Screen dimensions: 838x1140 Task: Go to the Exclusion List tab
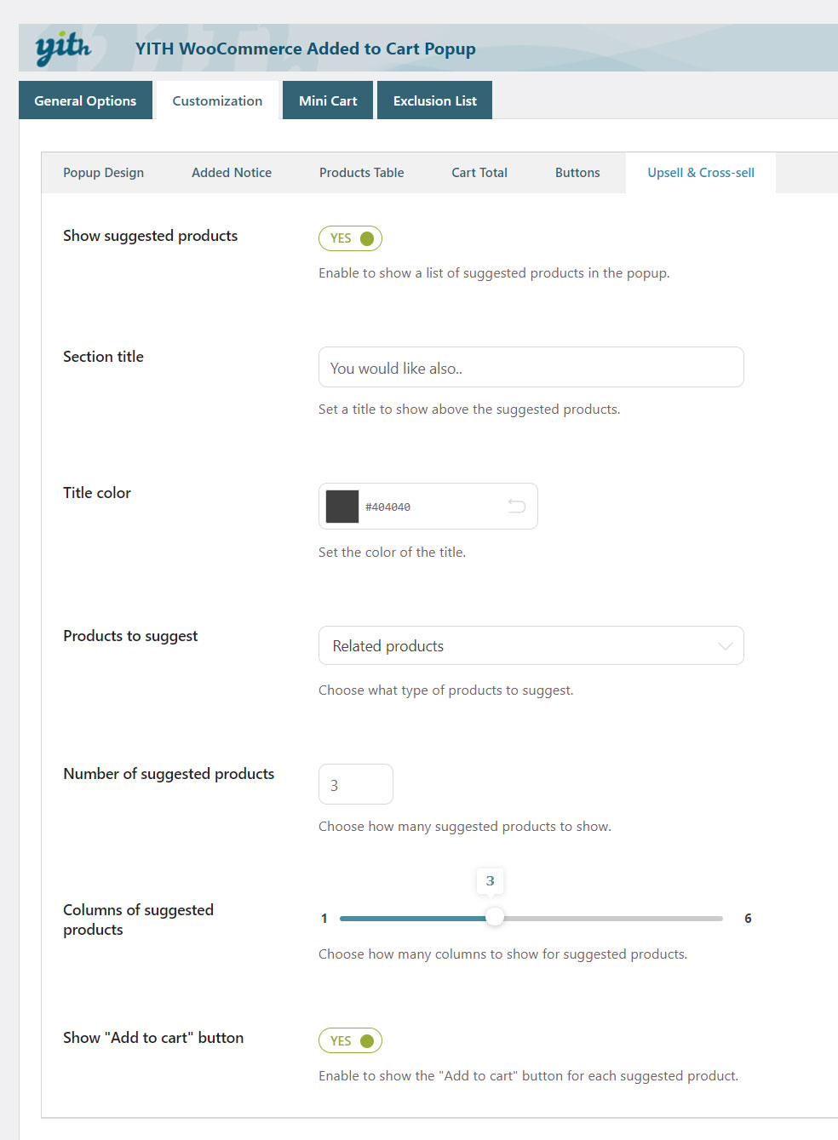(x=434, y=100)
